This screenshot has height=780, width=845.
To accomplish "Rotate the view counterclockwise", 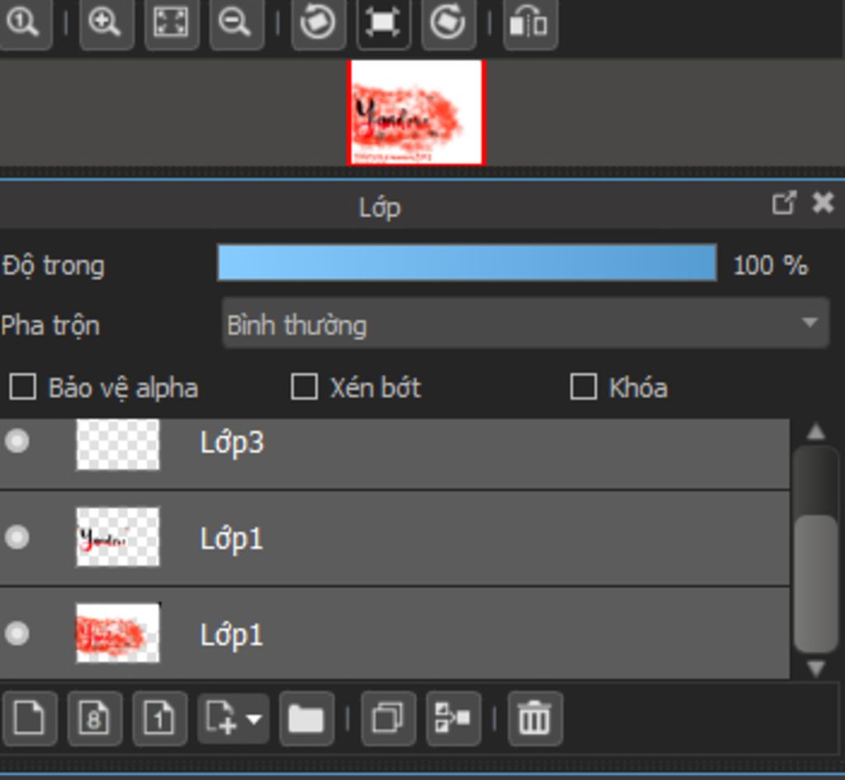I will click(318, 22).
